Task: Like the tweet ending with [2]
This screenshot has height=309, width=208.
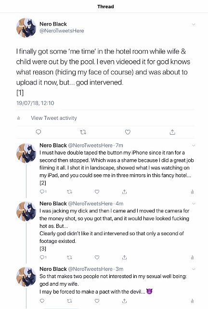Action: pos(97,192)
